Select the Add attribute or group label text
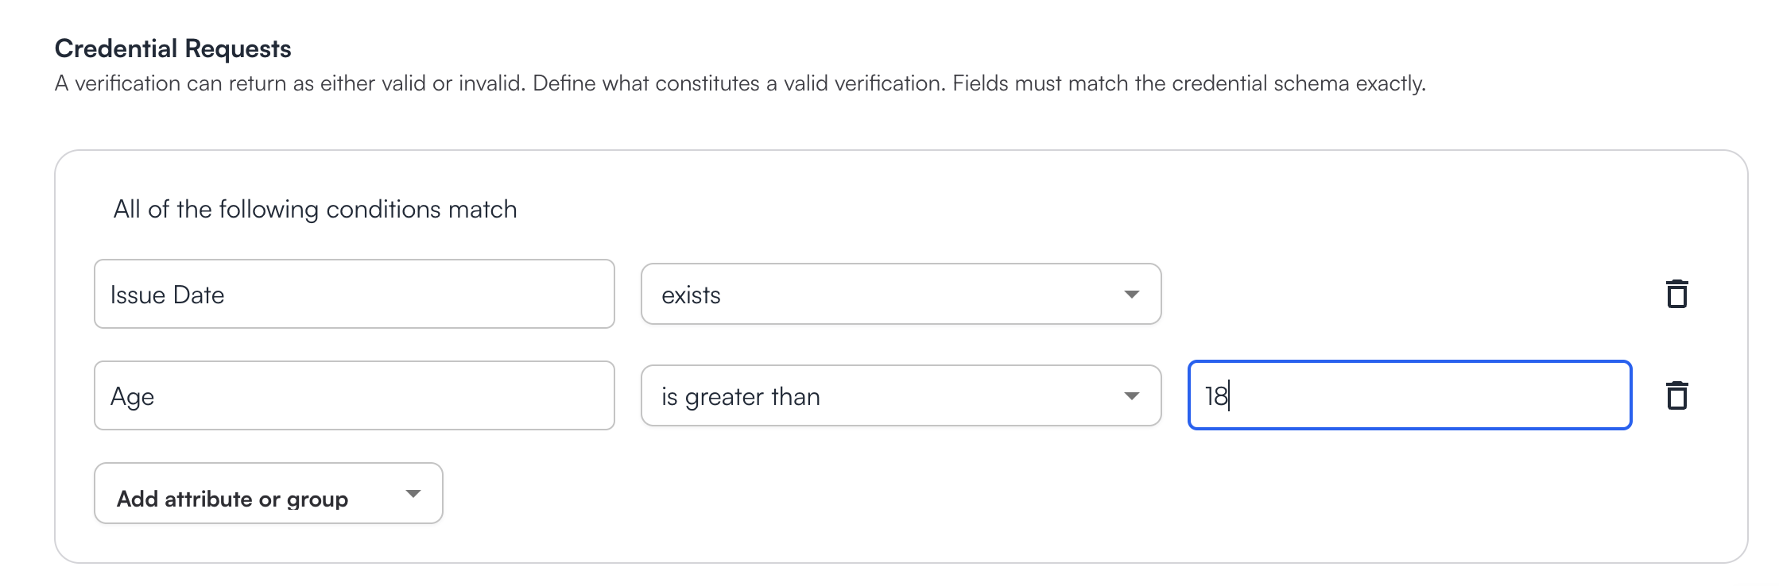This screenshot has height=586, width=1779. click(232, 499)
